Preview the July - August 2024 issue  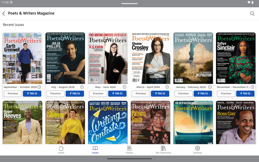(56, 94)
